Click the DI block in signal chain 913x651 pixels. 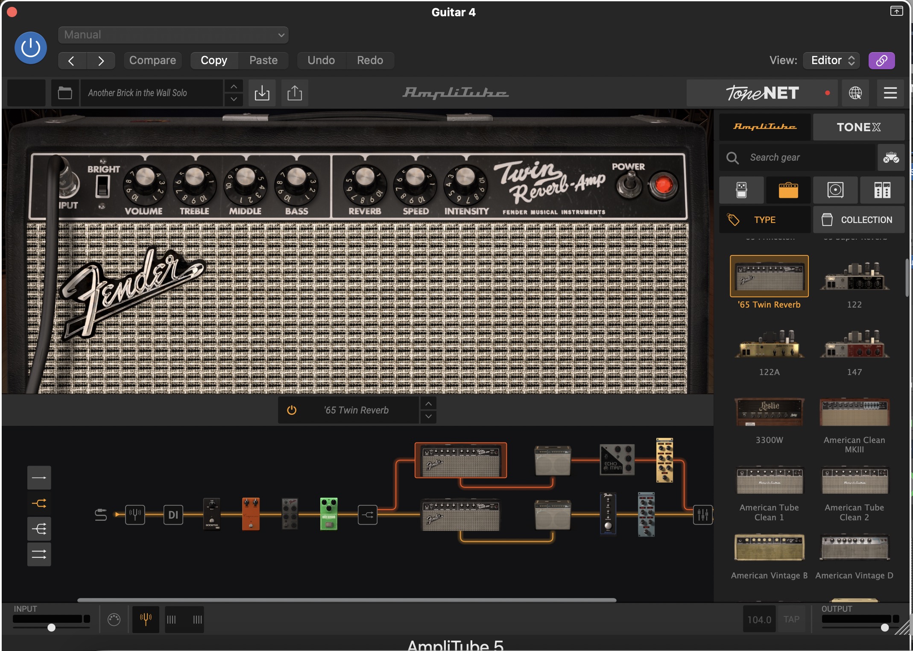[x=173, y=514]
